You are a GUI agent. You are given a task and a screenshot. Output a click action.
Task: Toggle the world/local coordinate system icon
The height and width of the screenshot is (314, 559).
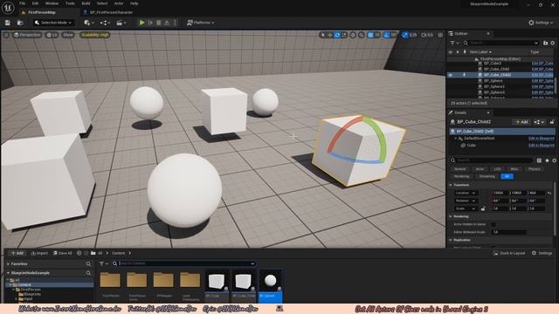click(353, 35)
